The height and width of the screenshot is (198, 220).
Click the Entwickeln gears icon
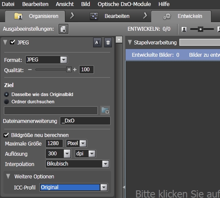(x=167, y=16)
